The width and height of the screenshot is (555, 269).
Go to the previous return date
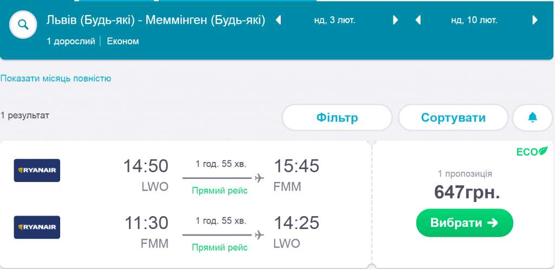(418, 21)
